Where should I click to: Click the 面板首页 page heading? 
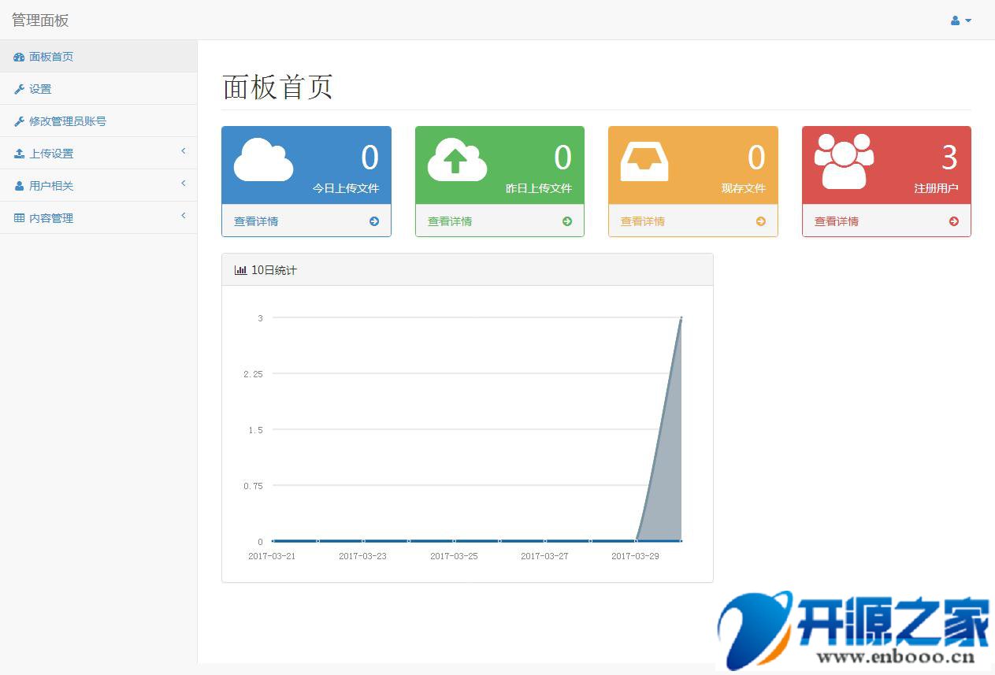point(278,87)
